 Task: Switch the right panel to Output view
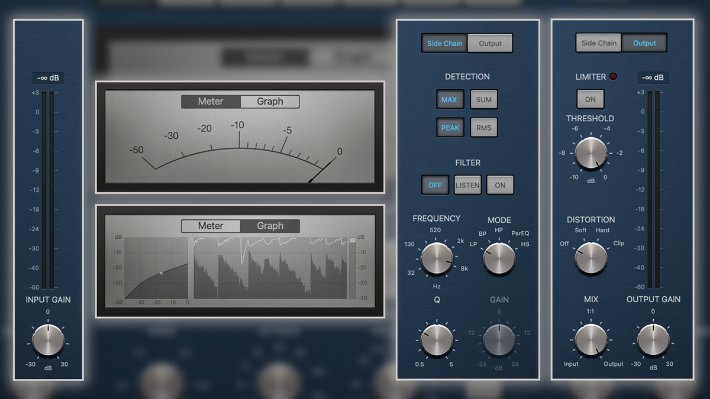(644, 43)
